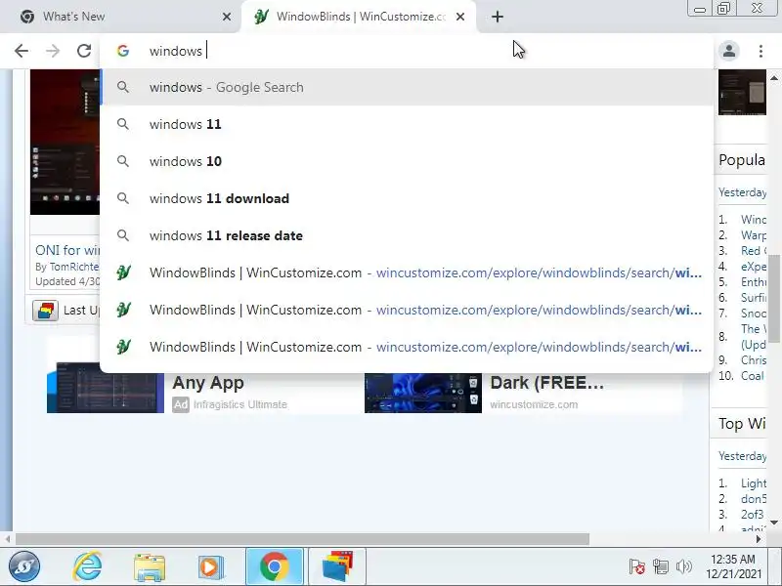
Task: Choose 'windows - Google Search' suggestion
Action: [x=407, y=87]
